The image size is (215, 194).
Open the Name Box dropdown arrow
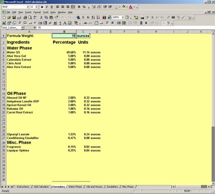click(x=22, y=27)
